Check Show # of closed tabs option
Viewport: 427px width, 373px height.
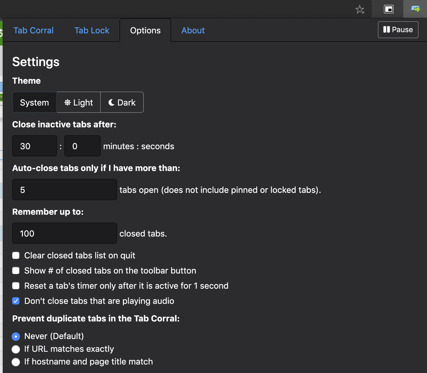16,271
